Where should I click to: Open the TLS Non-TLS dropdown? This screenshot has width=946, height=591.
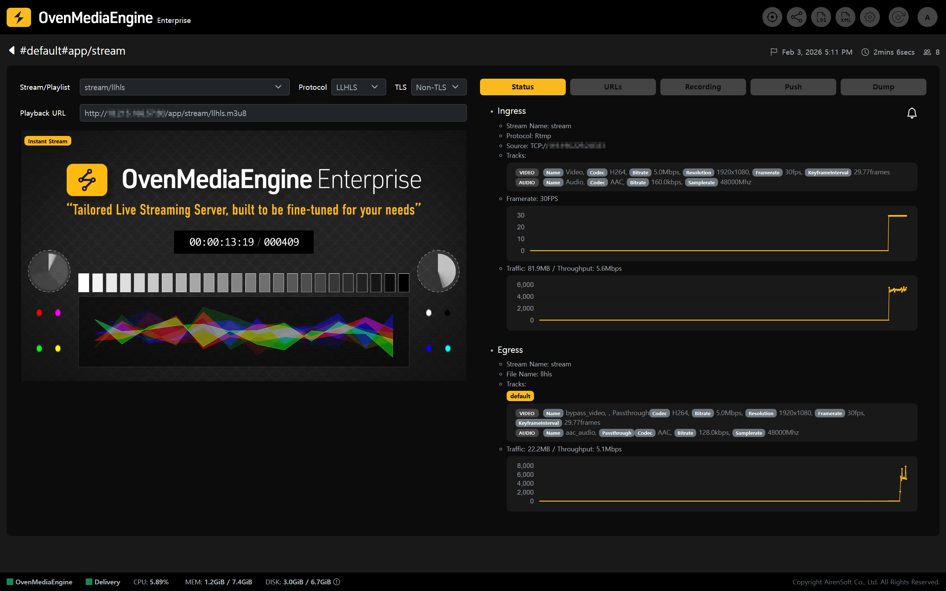pyautogui.click(x=438, y=87)
